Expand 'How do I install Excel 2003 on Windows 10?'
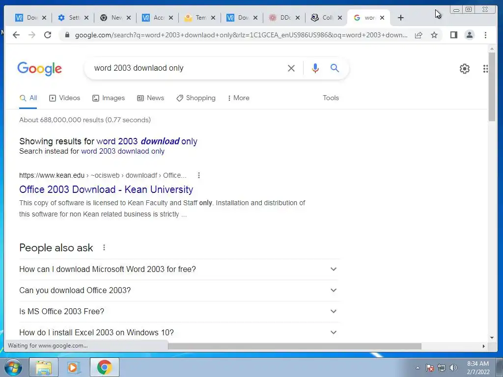This screenshot has height=377, width=503. coord(179,332)
